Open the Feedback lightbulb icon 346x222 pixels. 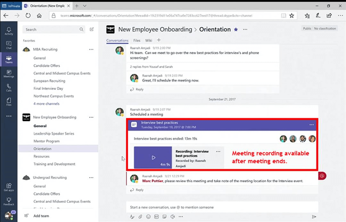[9, 201]
